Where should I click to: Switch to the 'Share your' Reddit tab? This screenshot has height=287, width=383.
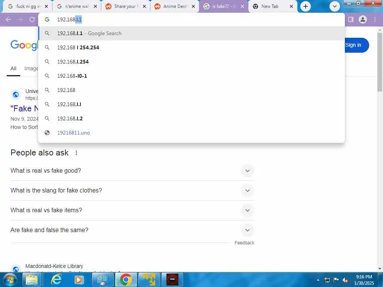tap(126, 7)
